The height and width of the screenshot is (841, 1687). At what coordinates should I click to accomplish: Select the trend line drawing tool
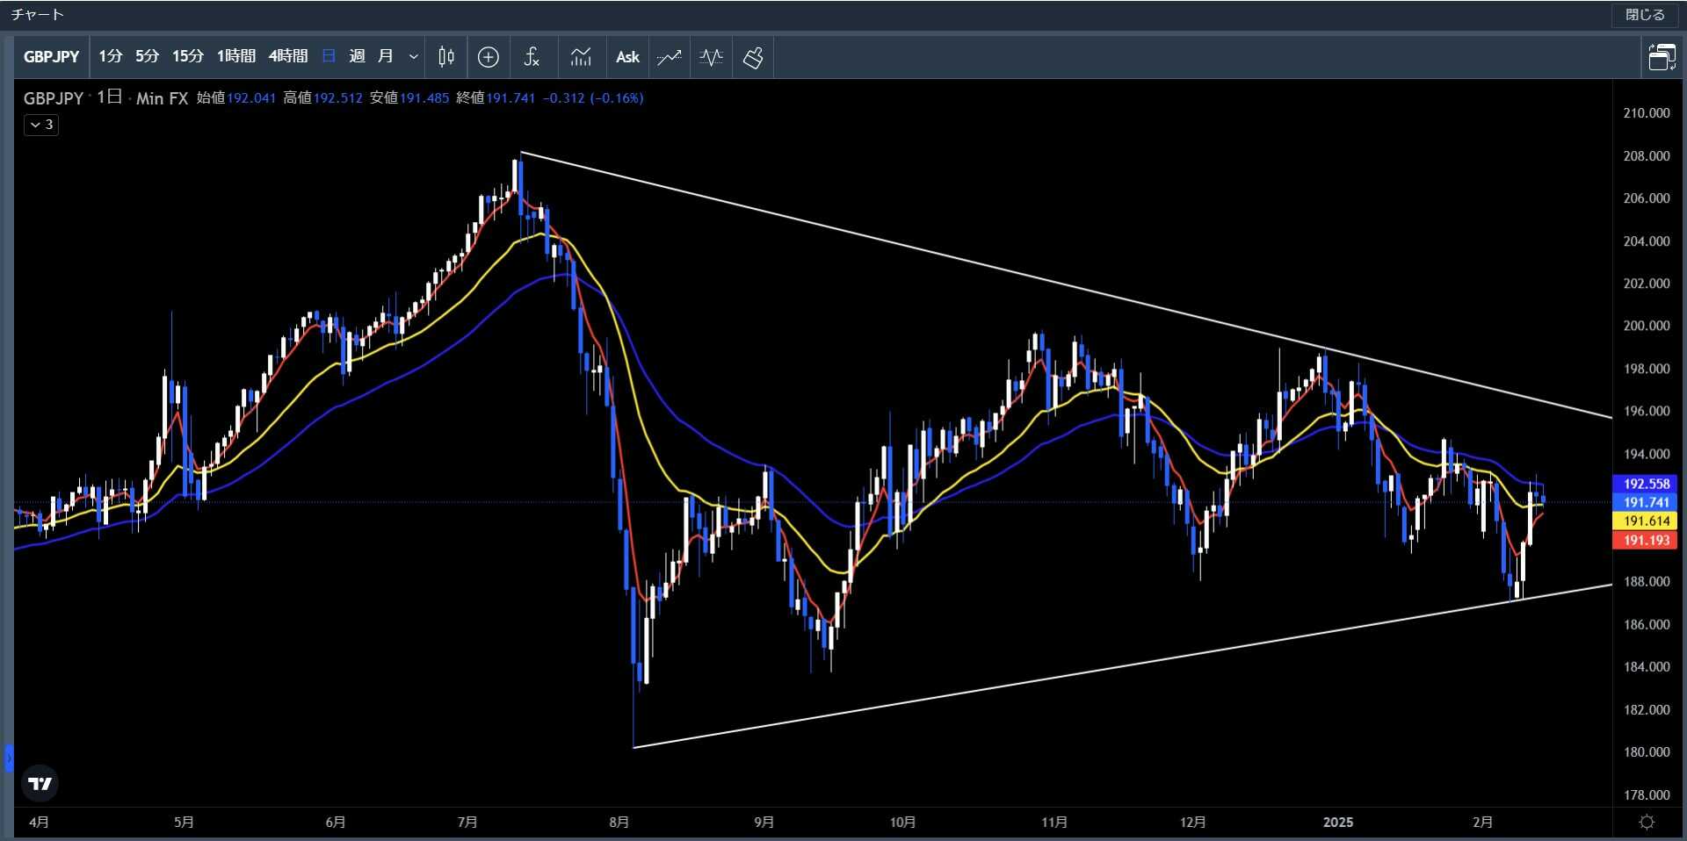tap(670, 57)
